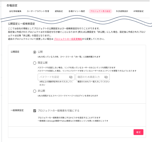Click the 非公開 option label
Image resolution: width=153 pixels, height=142 pixels.
[x=41, y=91]
